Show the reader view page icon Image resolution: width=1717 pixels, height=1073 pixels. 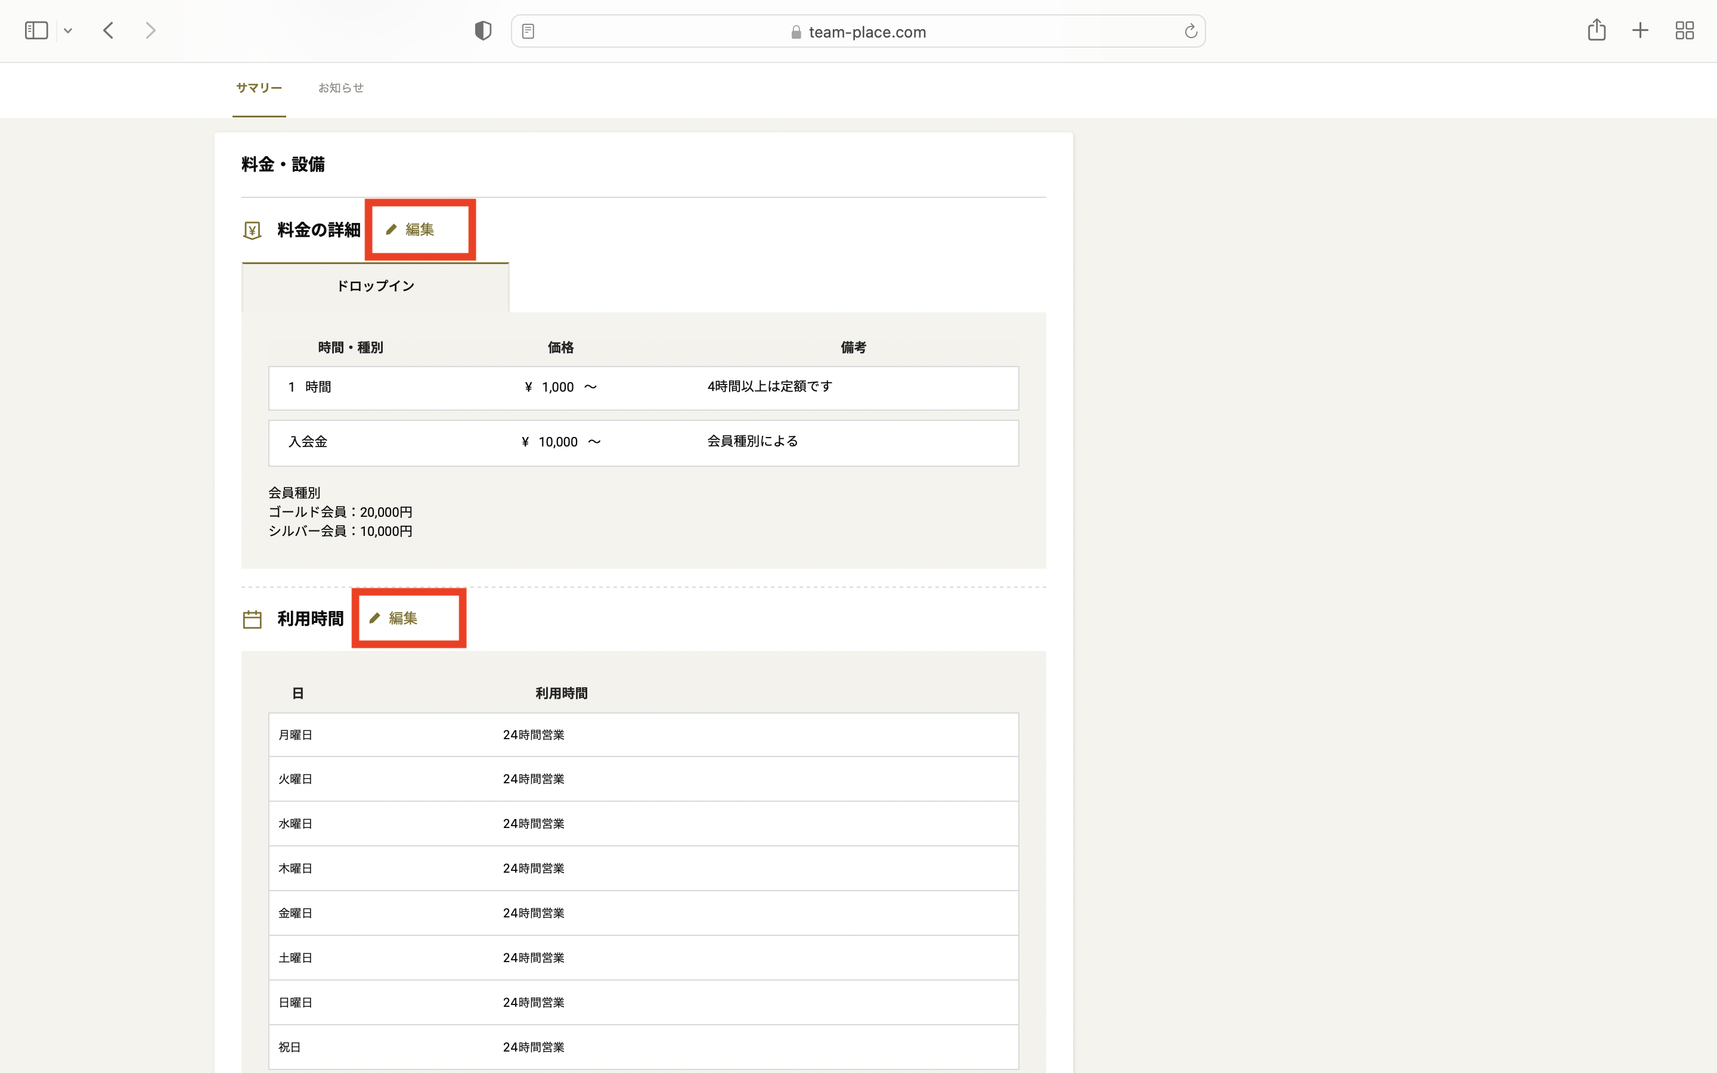[528, 31]
